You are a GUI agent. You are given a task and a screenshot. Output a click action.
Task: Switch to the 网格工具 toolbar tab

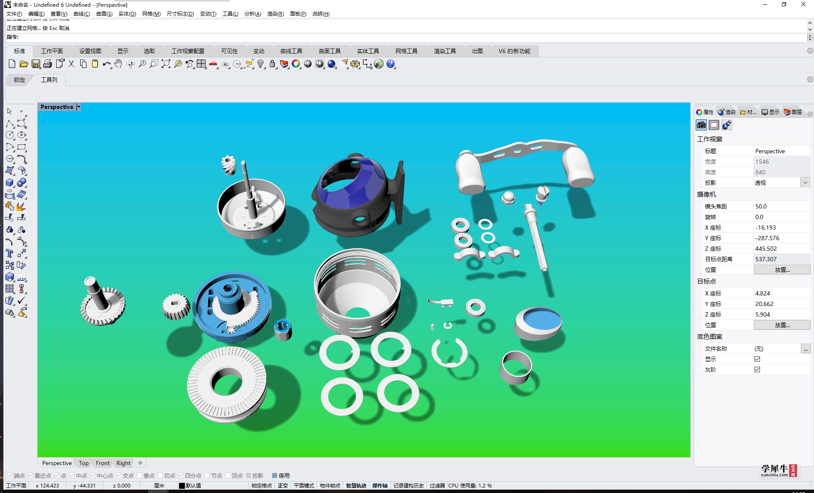pyautogui.click(x=407, y=51)
